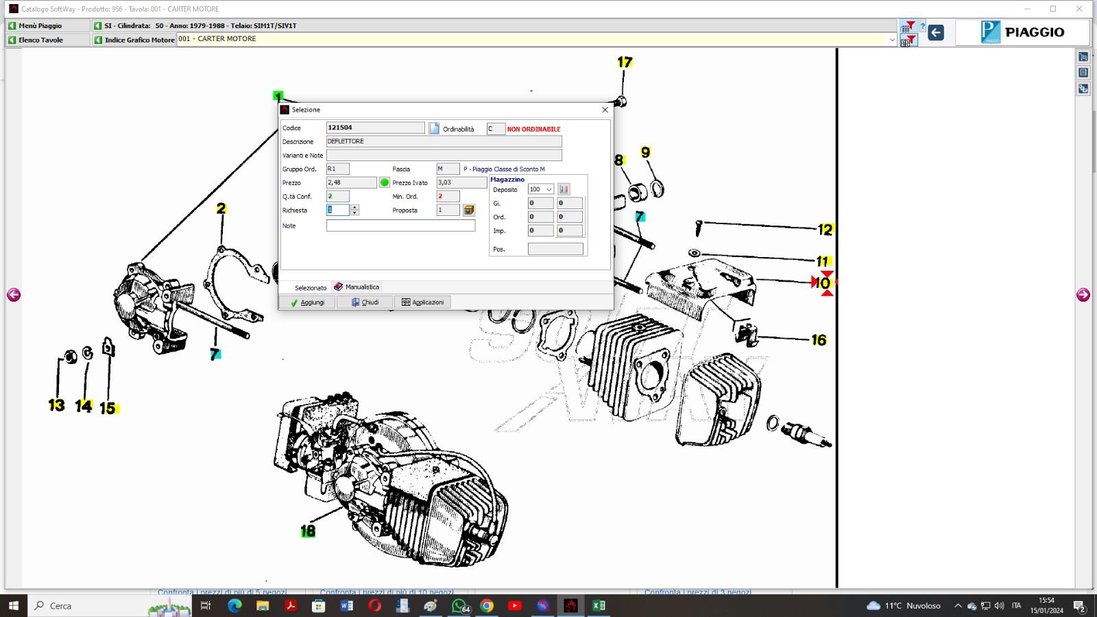The image size is (1097, 617).
Task: Open the shopping cart icon in right sidebar
Action: [1083, 57]
